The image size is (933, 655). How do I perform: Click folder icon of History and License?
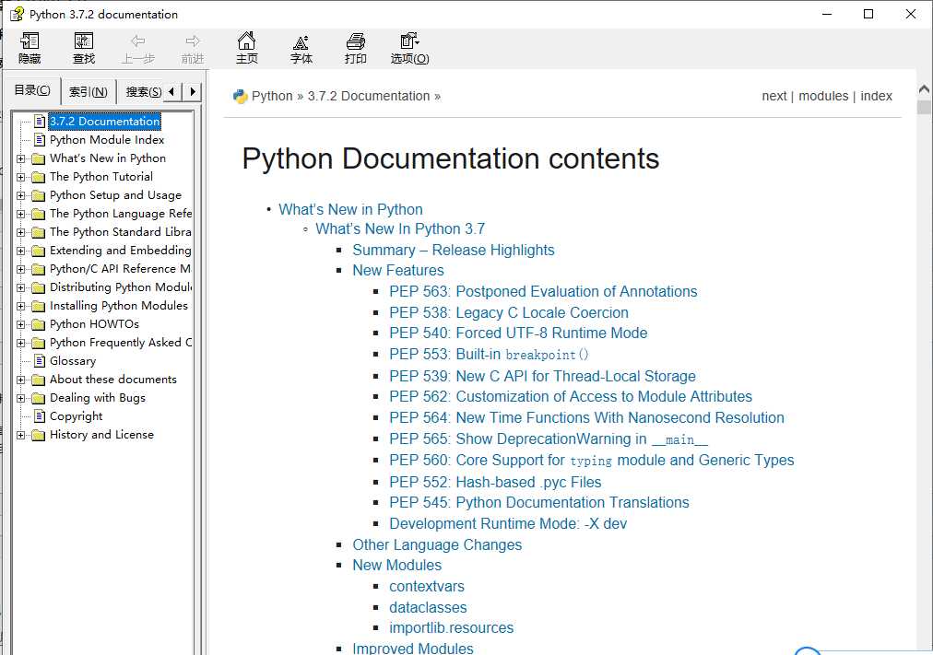point(38,435)
